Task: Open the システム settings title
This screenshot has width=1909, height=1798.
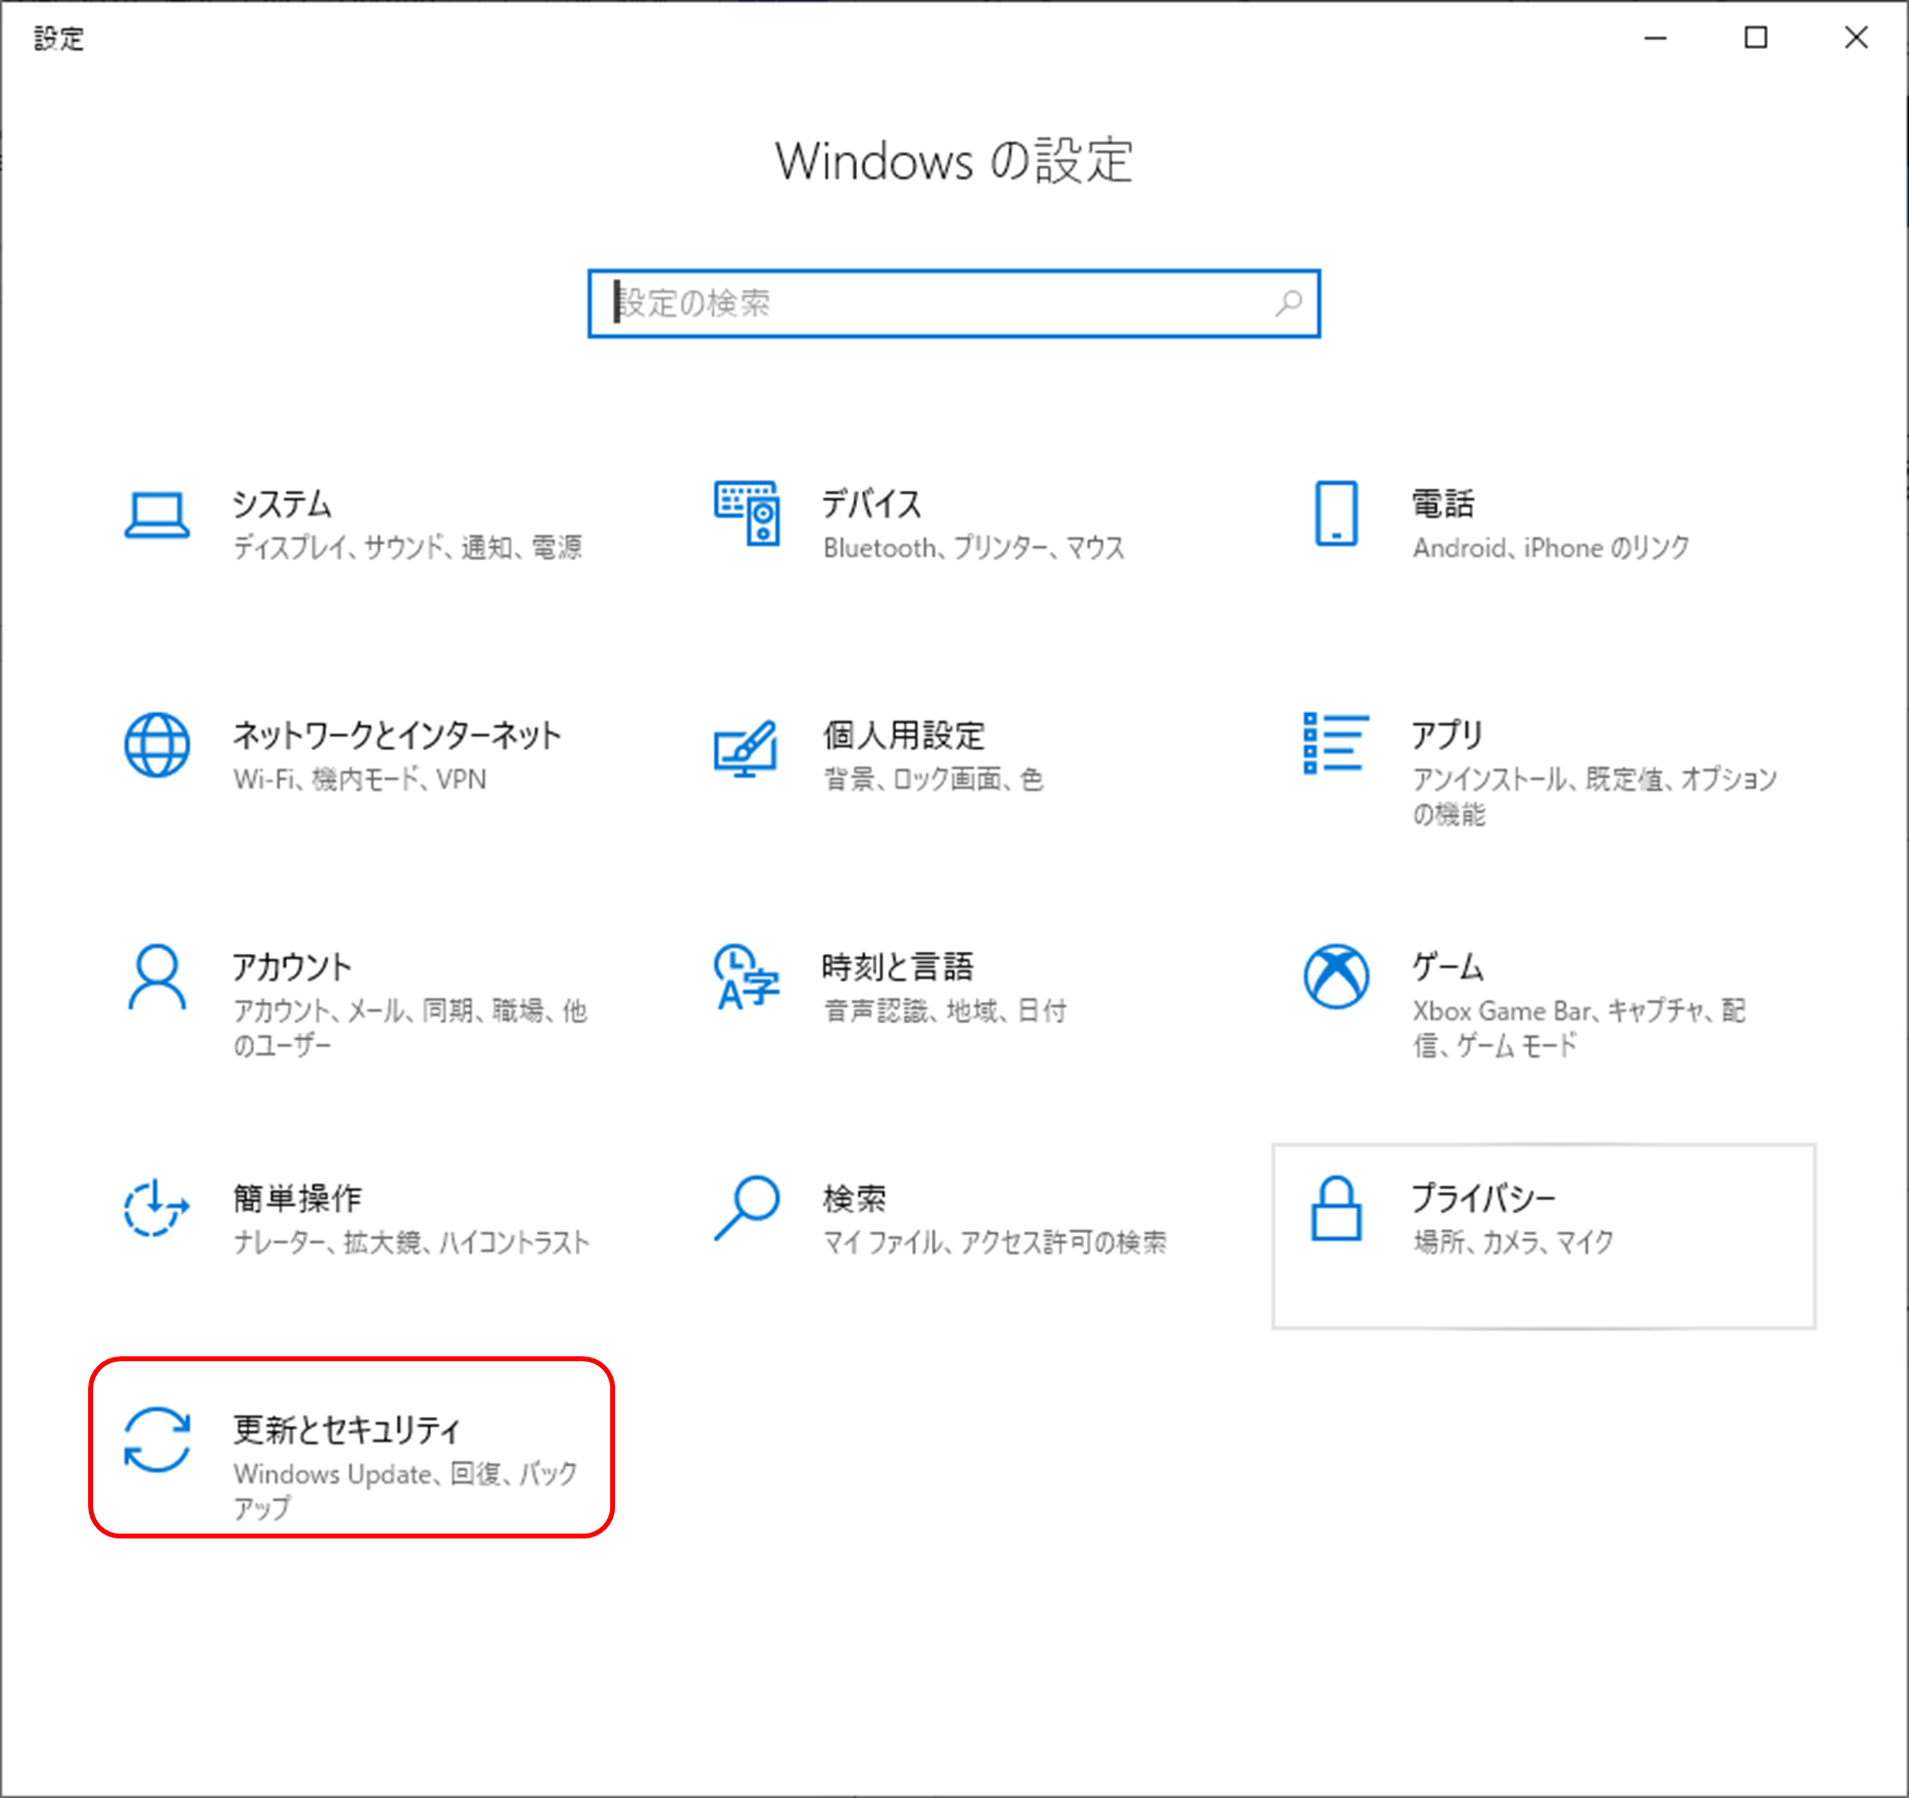Action: tap(282, 504)
